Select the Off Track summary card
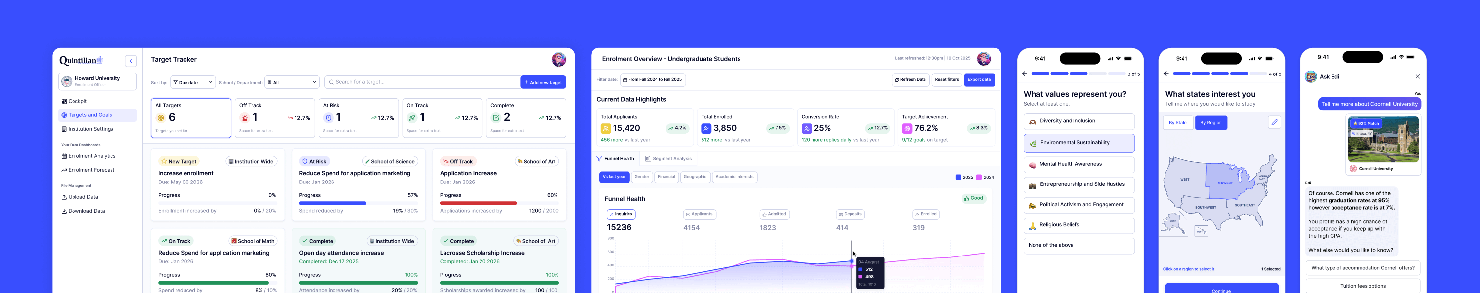 tap(275, 118)
